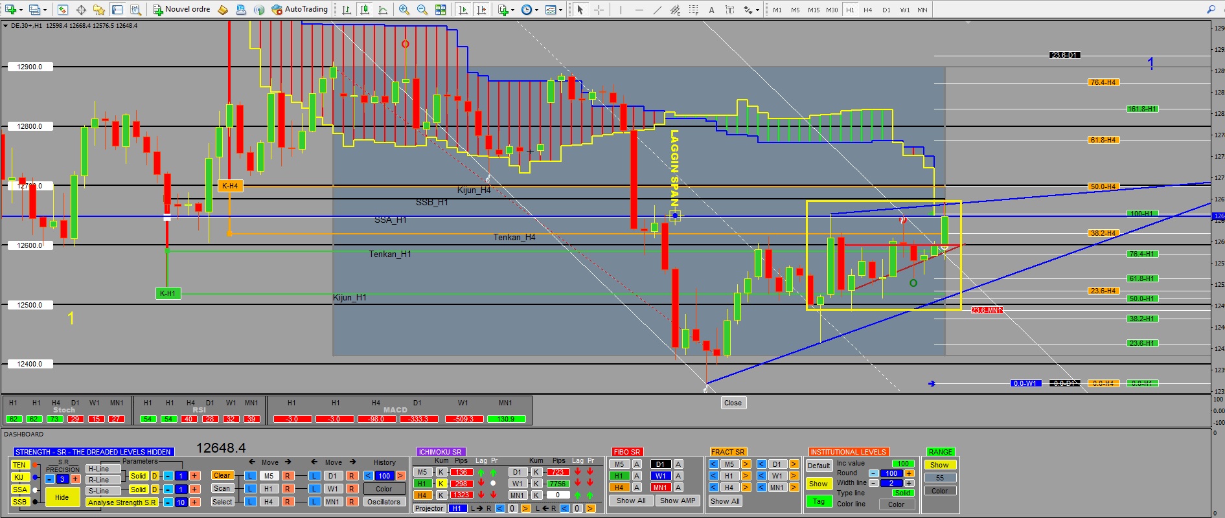
Task: Click the orange Clear button
Action: [222, 475]
